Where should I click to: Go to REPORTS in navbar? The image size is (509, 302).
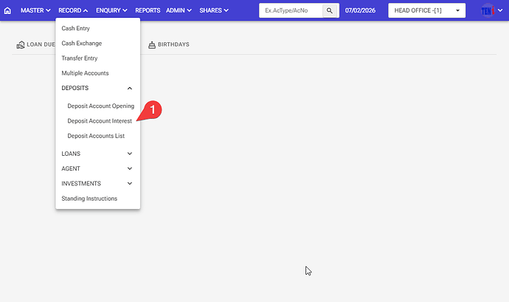point(148,11)
